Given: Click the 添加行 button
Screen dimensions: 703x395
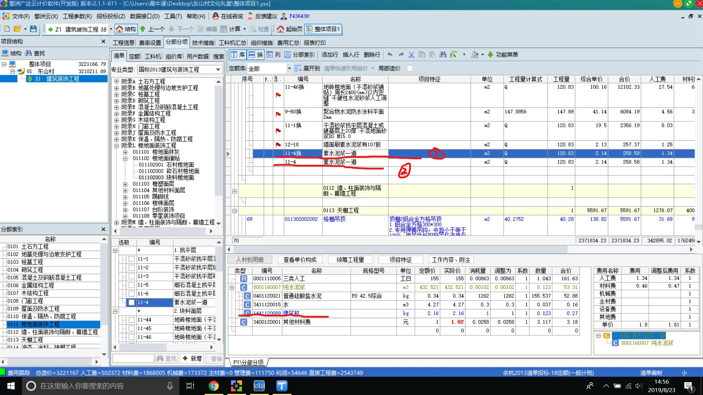Looking at the screenshot, I should tap(330, 54).
